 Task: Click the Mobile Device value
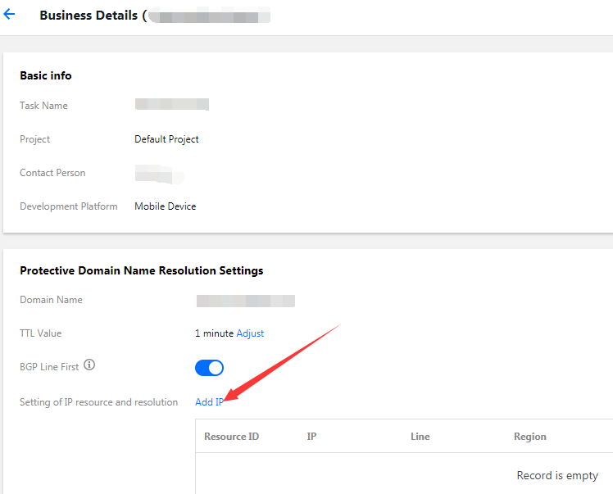(166, 206)
